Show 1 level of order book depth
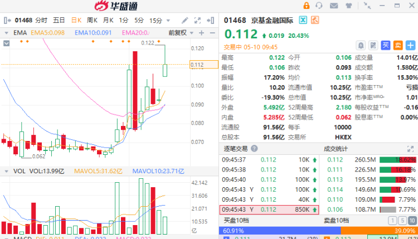This screenshot has height=239, width=418. point(392,221)
